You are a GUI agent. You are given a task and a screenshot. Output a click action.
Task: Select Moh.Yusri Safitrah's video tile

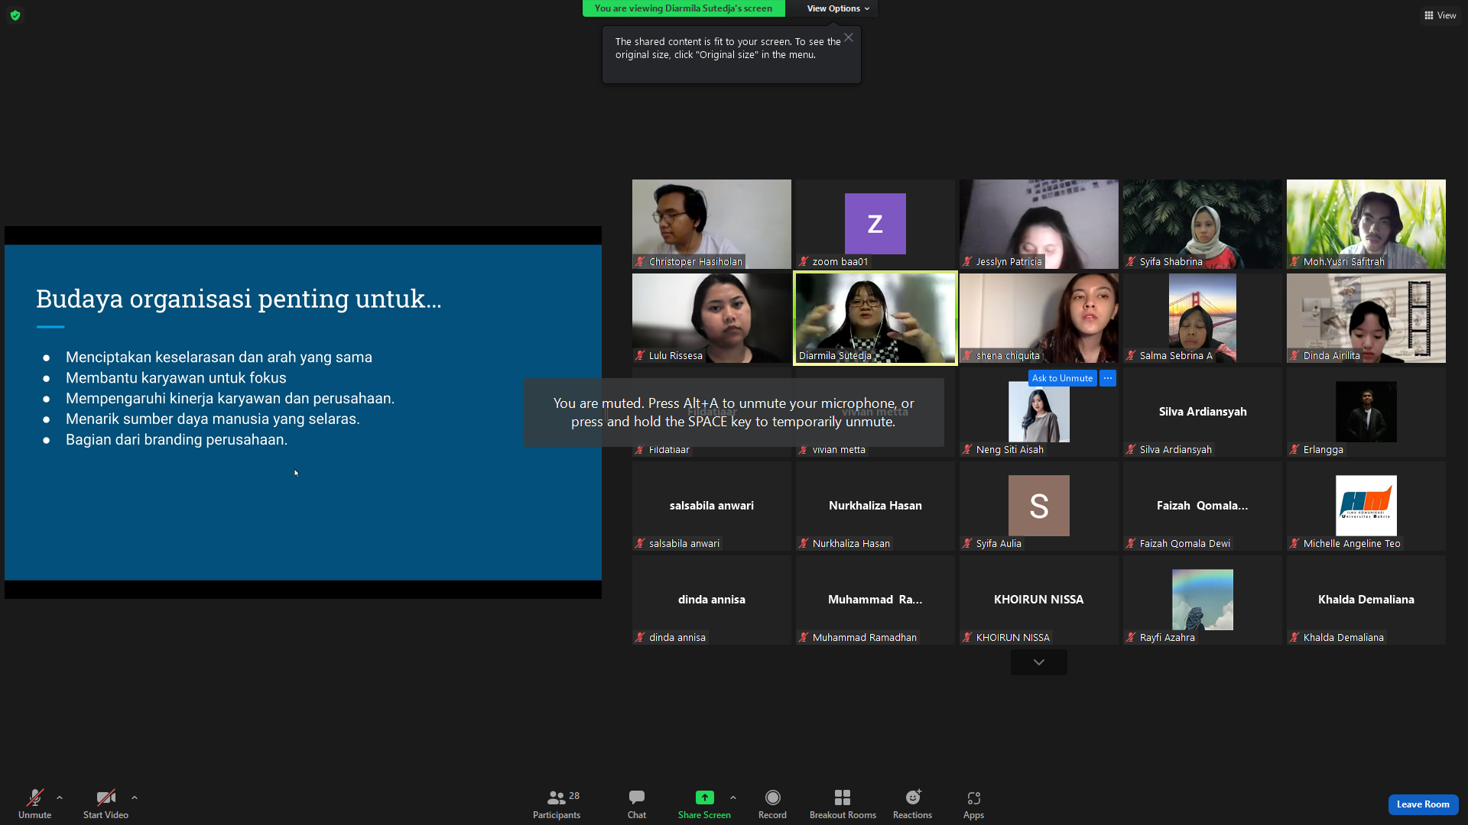click(x=1366, y=224)
